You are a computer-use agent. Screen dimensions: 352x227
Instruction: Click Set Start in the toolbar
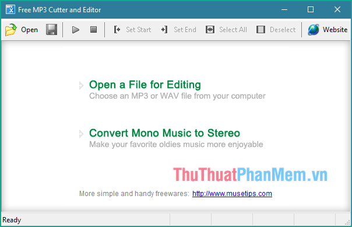[x=132, y=30]
